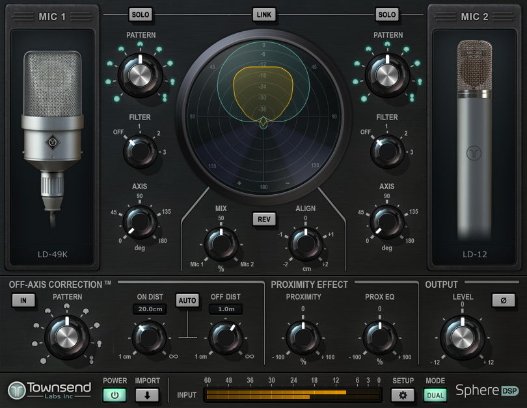
Task: Adjust the Mic 1 FILTER knob
Action: (140, 151)
